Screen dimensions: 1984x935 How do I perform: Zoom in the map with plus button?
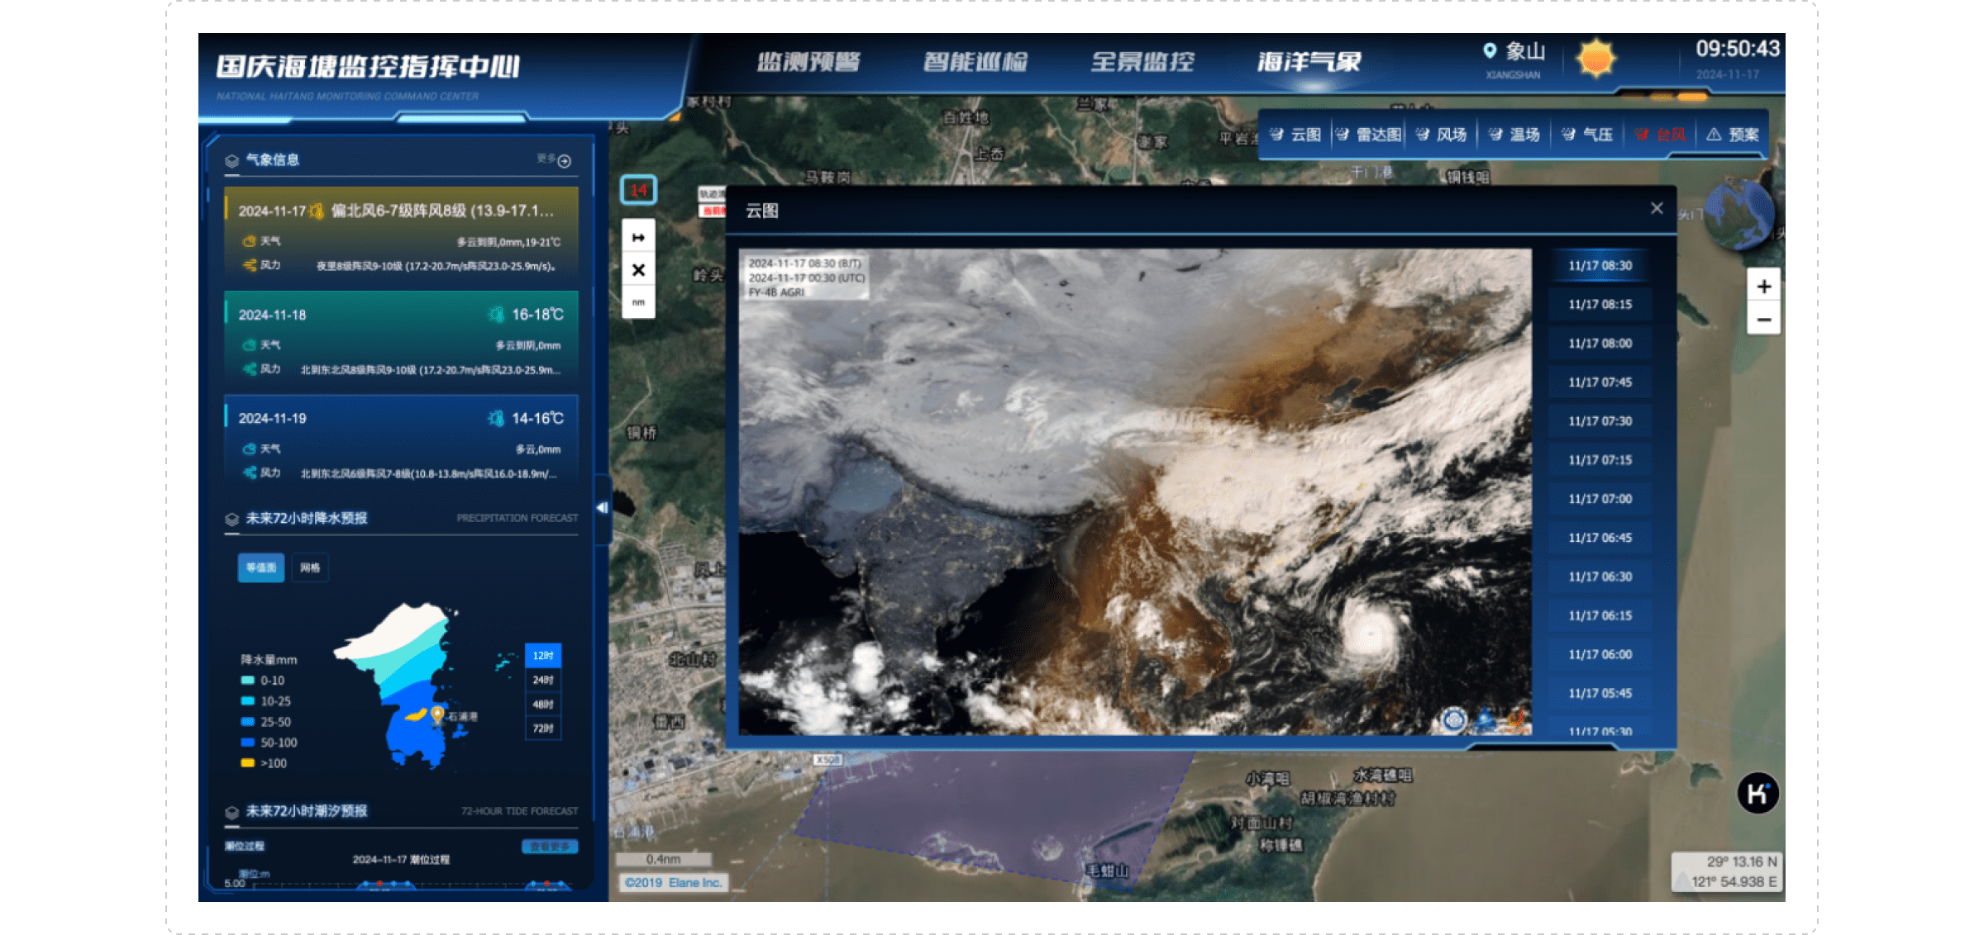coord(1763,287)
